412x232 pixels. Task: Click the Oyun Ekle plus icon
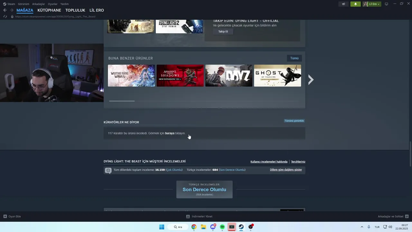tap(5, 217)
